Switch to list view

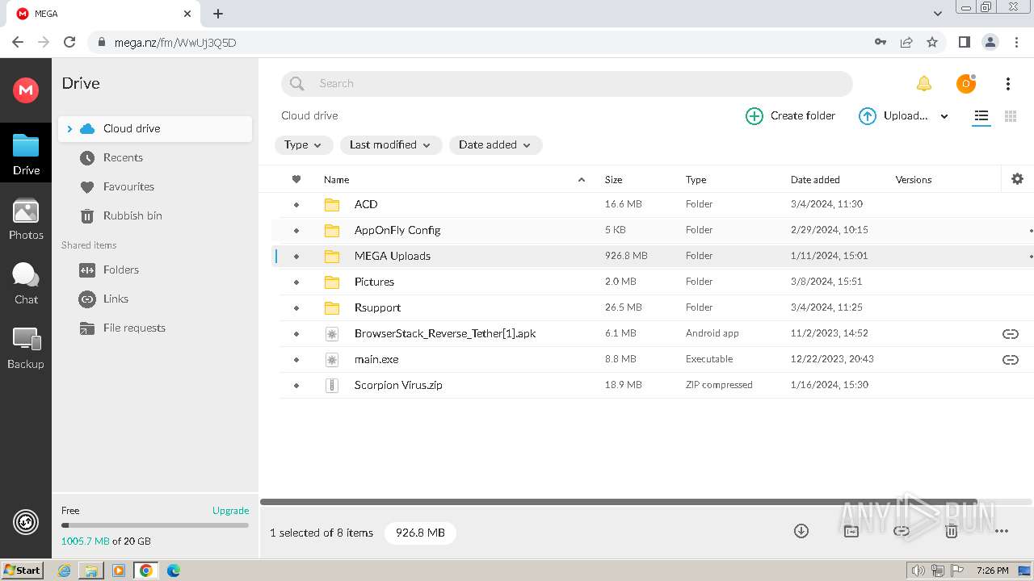pyautogui.click(x=981, y=116)
